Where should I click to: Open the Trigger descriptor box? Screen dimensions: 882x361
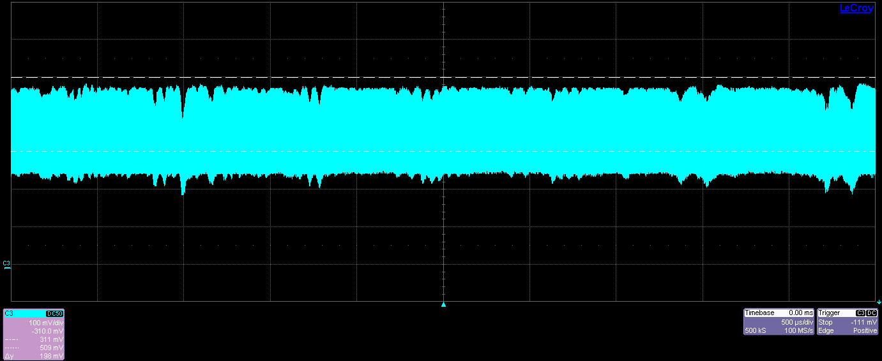click(x=848, y=322)
